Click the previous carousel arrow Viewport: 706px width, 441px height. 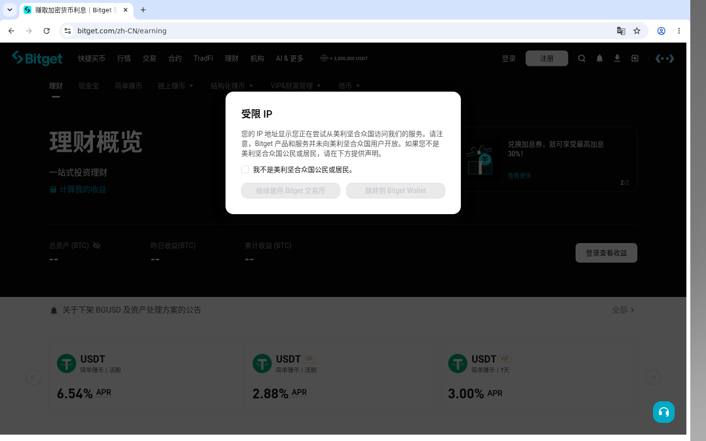(x=33, y=377)
